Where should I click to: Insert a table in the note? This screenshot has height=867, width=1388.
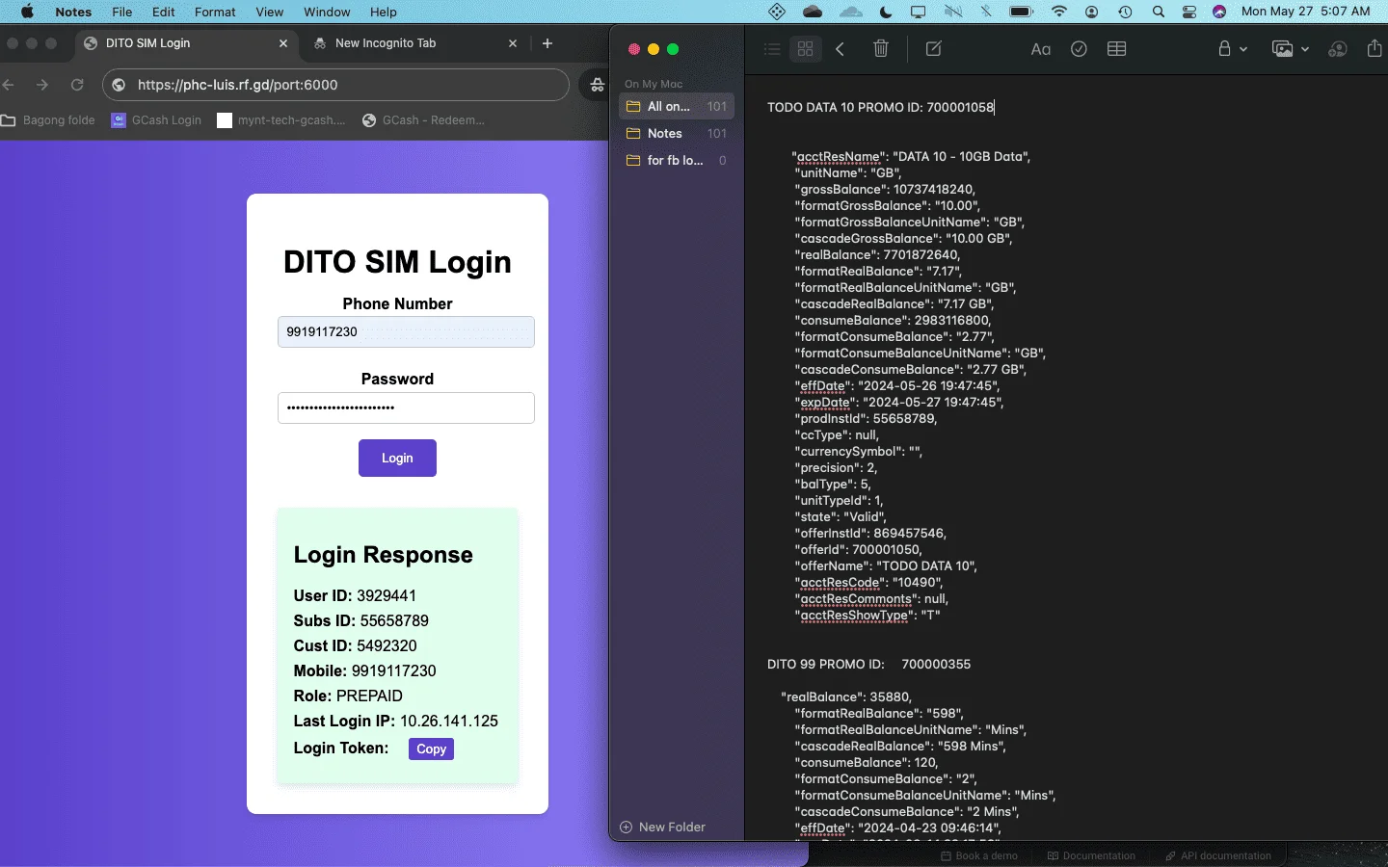tap(1117, 49)
